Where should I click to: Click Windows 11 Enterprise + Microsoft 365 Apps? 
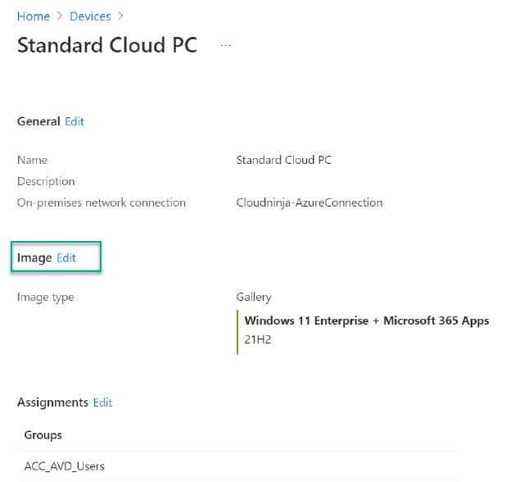point(367,321)
